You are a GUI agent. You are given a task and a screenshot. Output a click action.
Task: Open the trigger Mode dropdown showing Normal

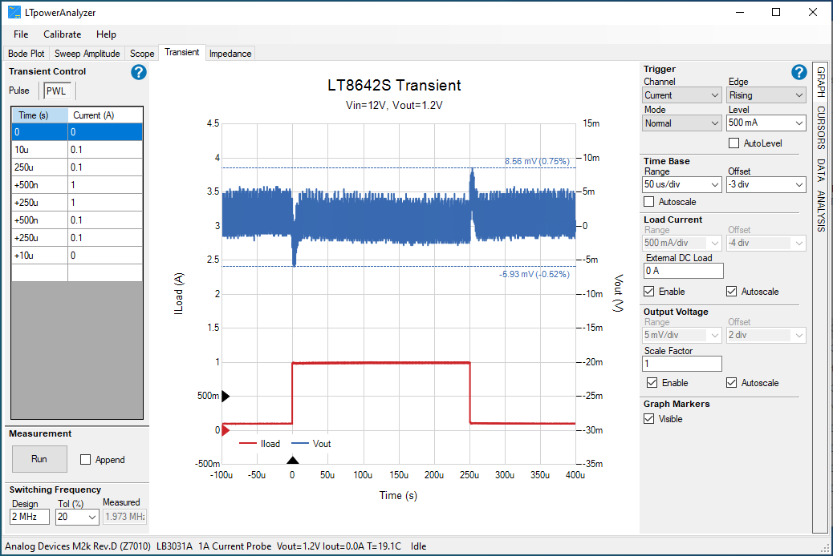coord(681,123)
